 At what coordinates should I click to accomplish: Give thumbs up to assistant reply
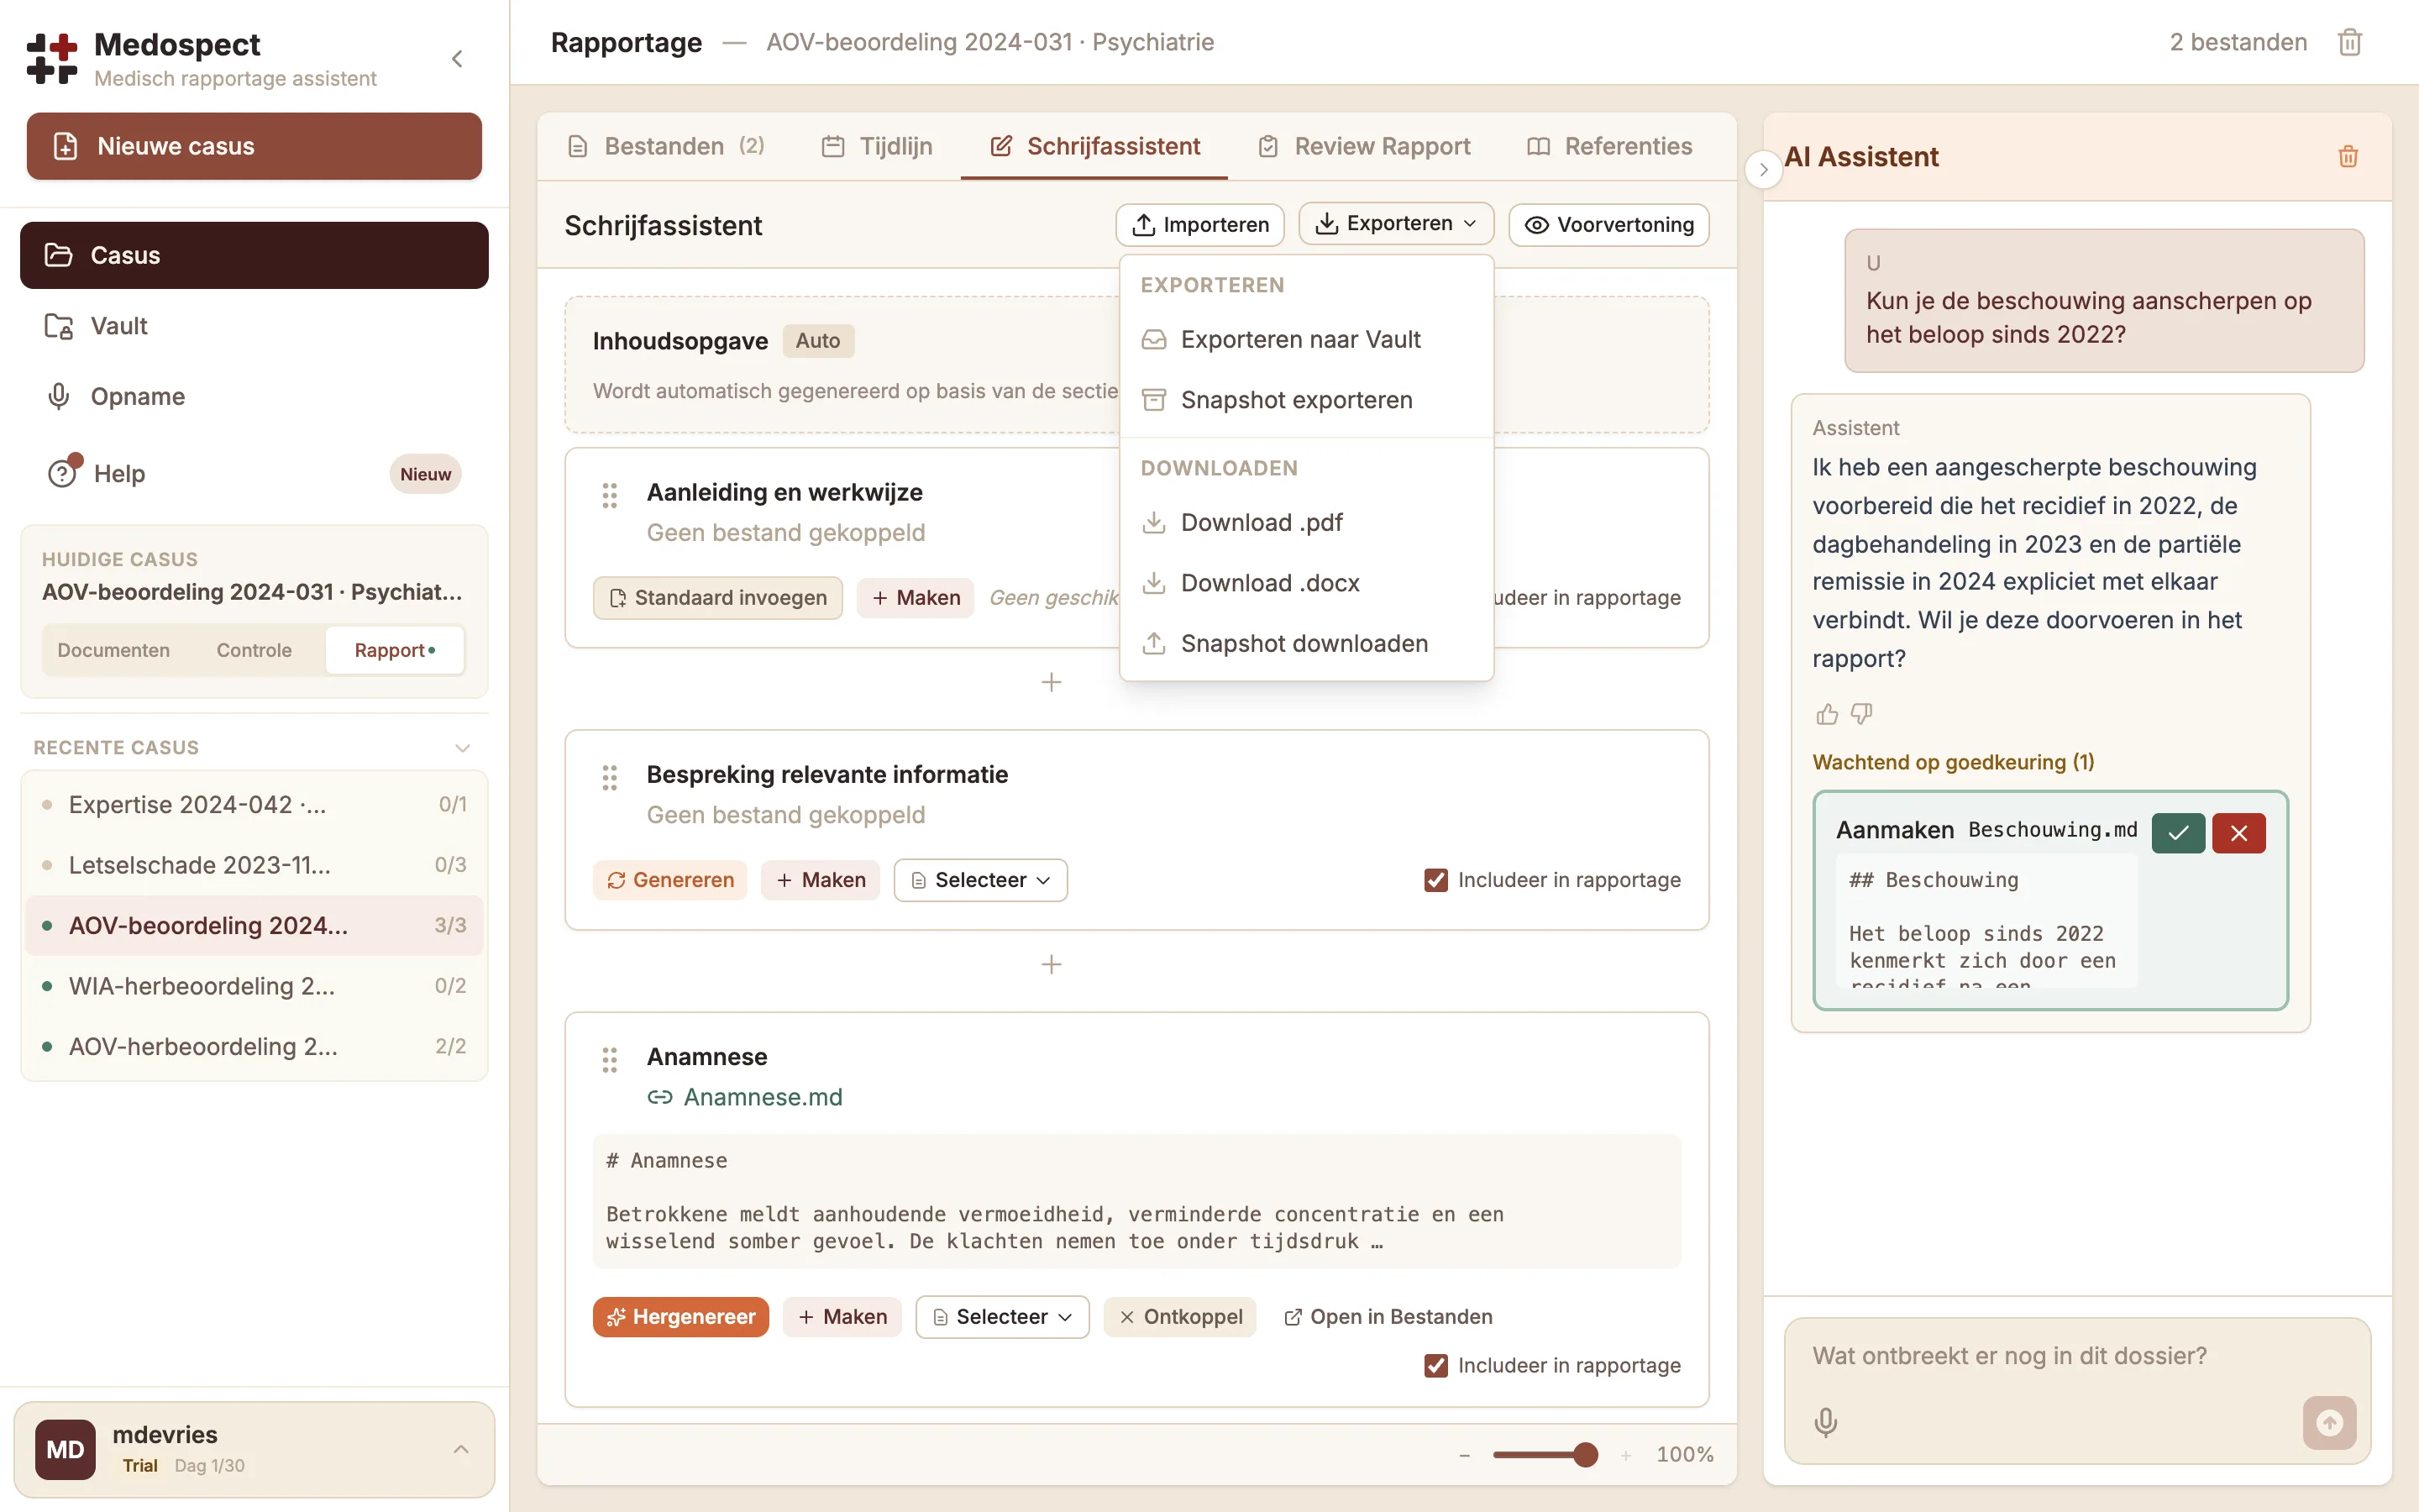[1827, 714]
